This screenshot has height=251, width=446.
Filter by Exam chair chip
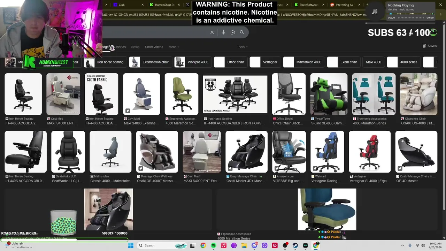[x=343, y=62]
